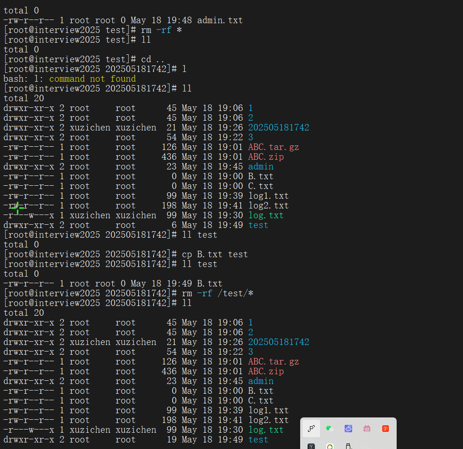Click the red 听 audio app tray icon
The width and height of the screenshot is (463, 449).
click(386, 429)
